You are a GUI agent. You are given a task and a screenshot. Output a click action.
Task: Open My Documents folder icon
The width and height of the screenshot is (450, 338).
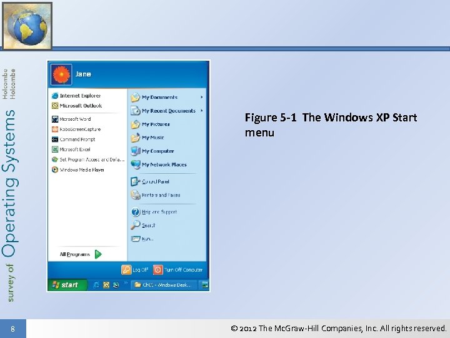click(x=135, y=98)
